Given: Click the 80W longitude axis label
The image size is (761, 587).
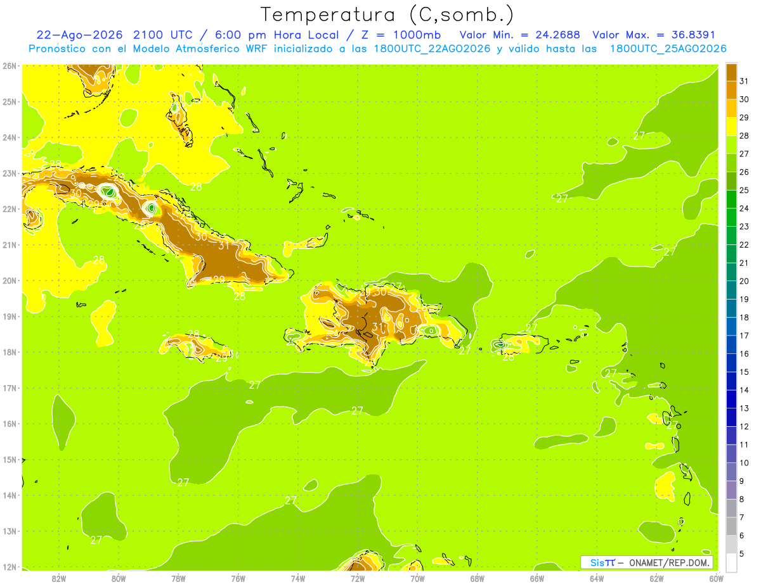Looking at the screenshot, I should (x=119, y=578).
